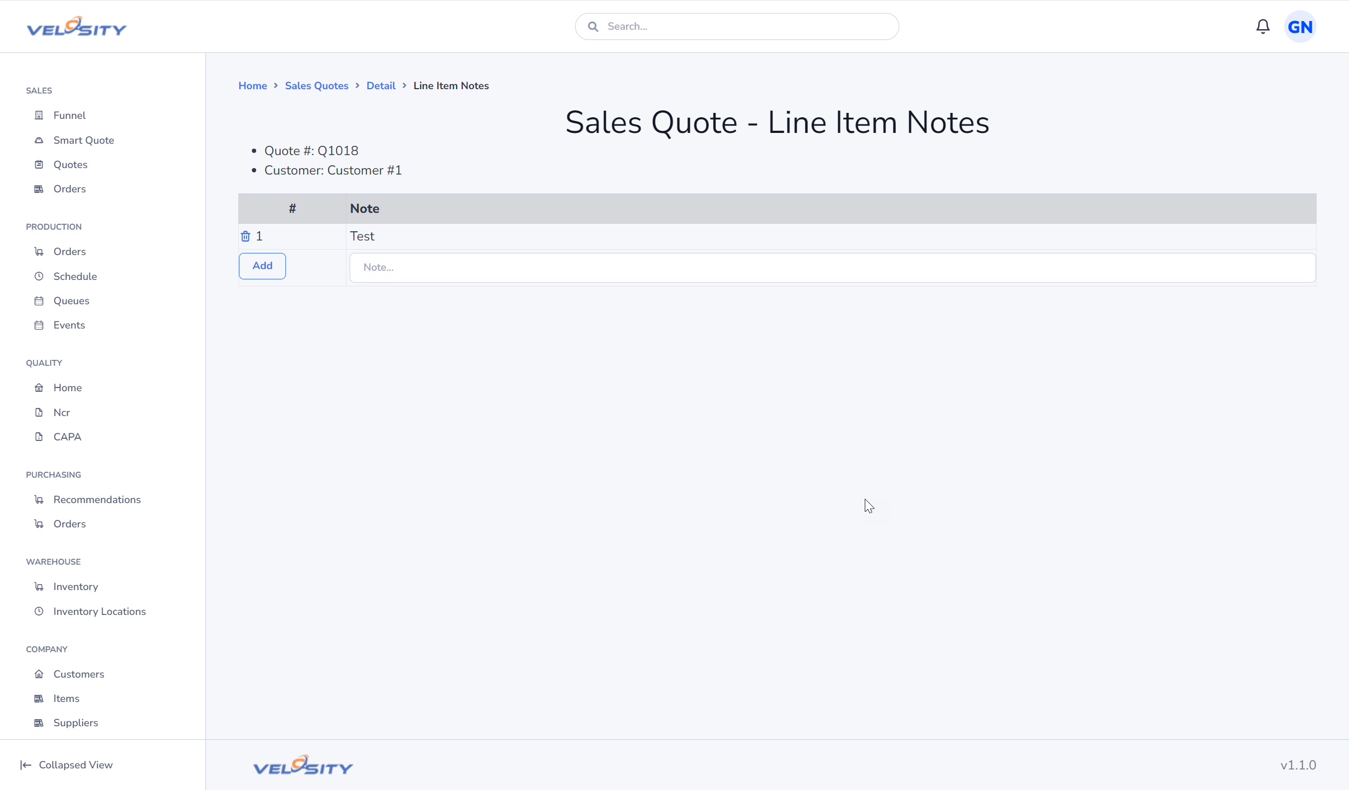1349x790 pixels.
Task: Navigate to Queues in Production
Action: (x=71, y=300)
